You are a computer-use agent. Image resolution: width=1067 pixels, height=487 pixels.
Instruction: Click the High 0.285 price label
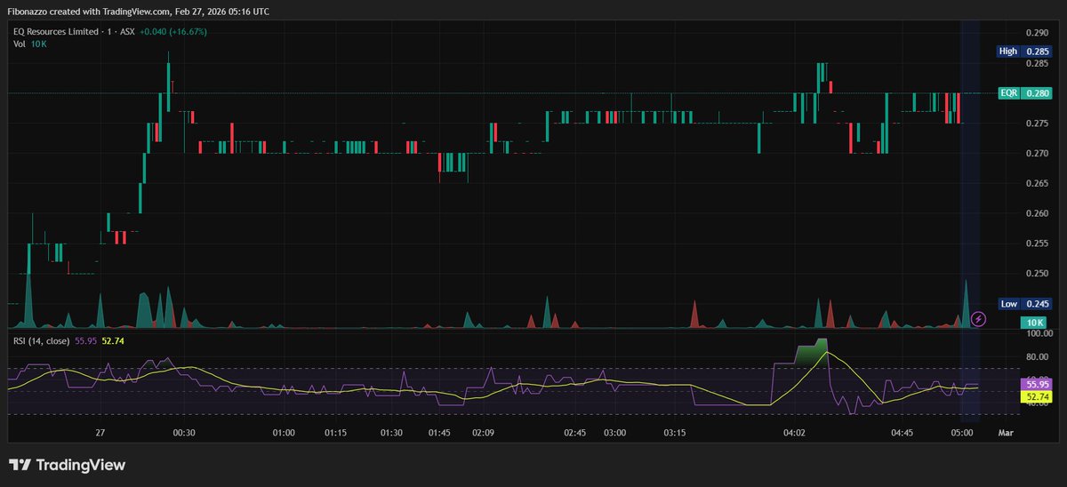pos(1023,52)
